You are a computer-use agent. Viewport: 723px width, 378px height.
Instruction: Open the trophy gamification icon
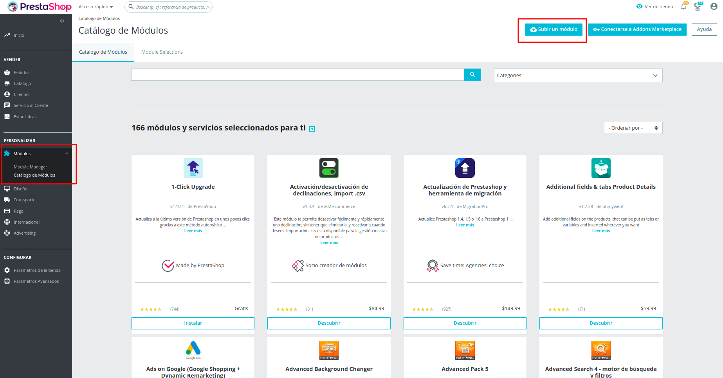tap(698, 6)
